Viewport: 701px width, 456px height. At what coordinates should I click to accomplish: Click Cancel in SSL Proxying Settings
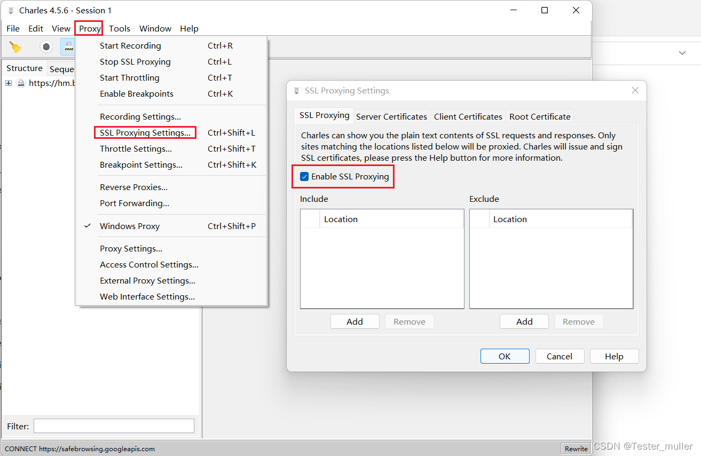[x=560, y=357]
